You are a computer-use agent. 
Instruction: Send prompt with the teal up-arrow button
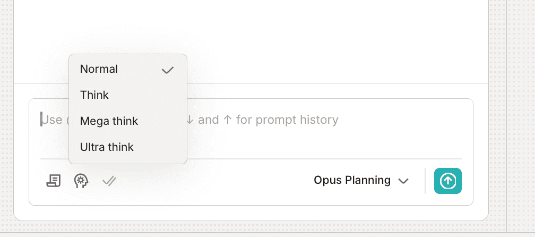click(x=447, y=181)
